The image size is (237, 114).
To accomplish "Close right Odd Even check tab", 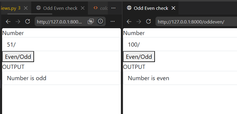I will tap(173, 8).
